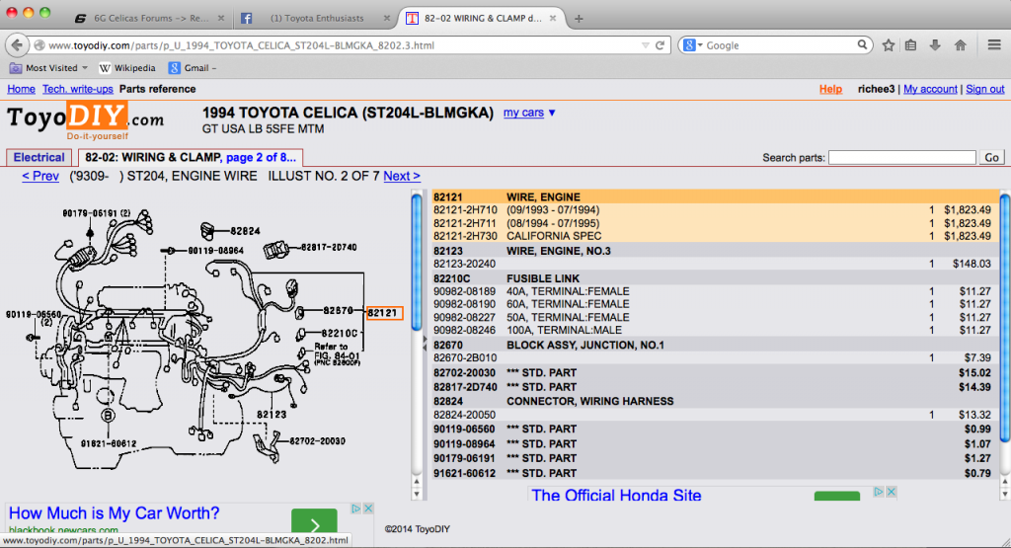Open the bookmarks list icon

pyautogui.click(x=911, y=45)
